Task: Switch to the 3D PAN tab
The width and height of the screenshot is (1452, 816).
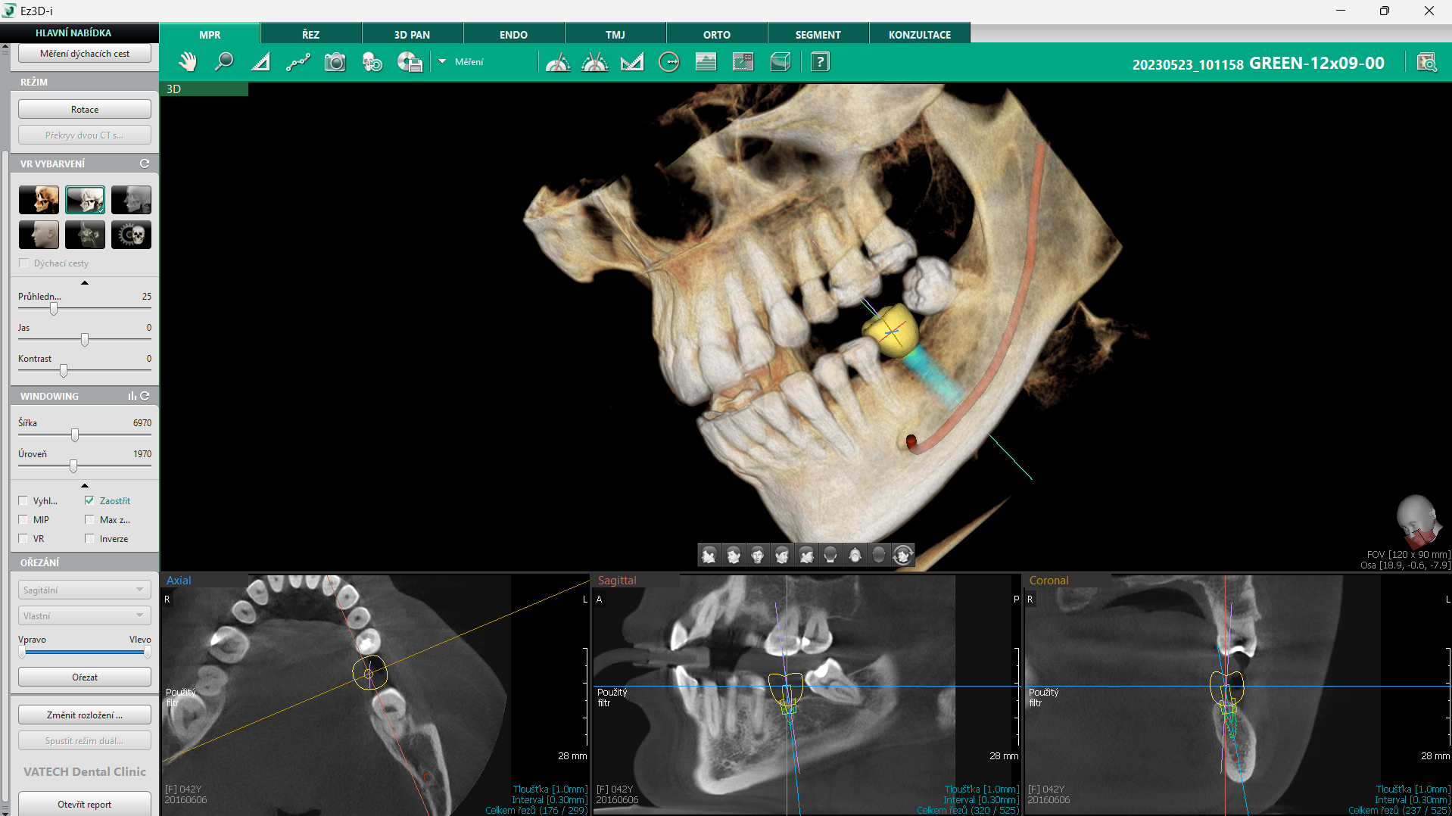Action: tap(412, 35)
